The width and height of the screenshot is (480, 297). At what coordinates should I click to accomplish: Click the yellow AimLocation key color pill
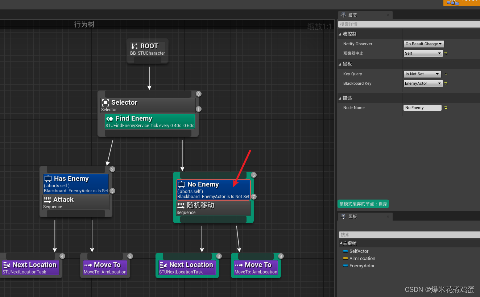point(345,259)
